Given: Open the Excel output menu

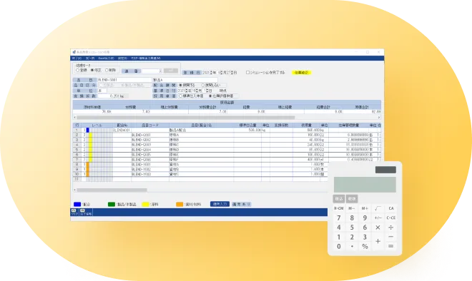Looking at the screenshot, I should (x=106, y=58).
